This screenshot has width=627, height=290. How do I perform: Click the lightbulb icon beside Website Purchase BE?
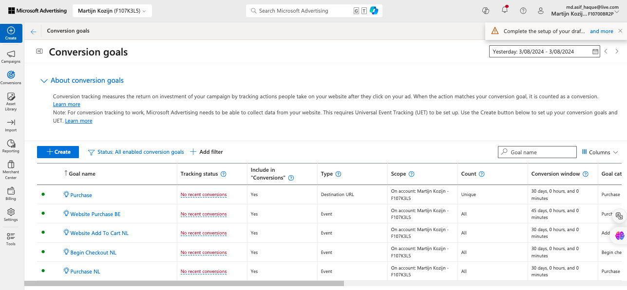66,214
